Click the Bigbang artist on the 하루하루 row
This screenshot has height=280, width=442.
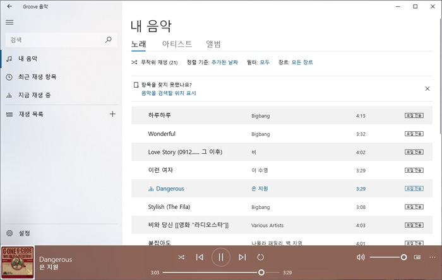pos(260,115)
